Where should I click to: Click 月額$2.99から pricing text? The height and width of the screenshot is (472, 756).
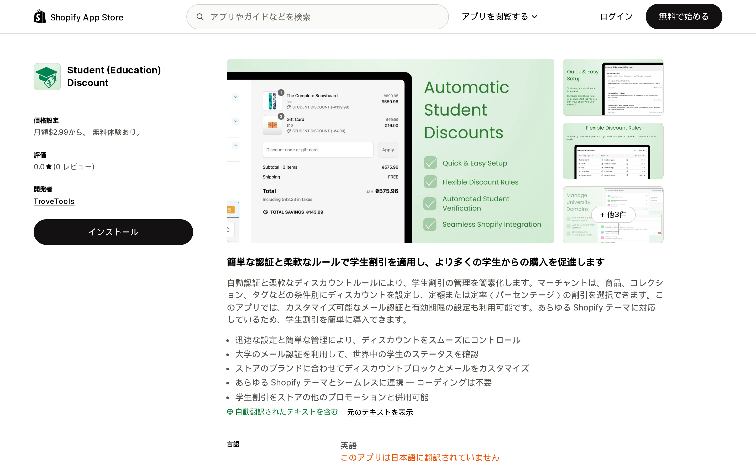click(60, 132)
